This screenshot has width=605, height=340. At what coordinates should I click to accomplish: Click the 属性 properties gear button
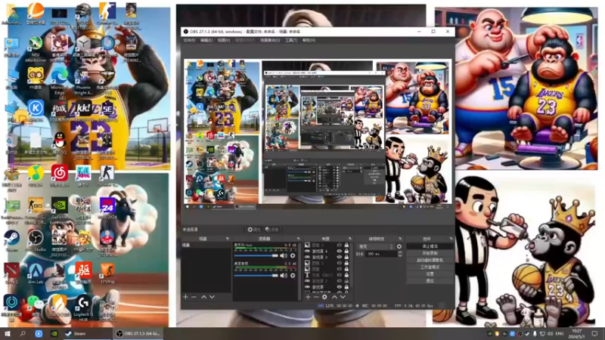[253, 230]
